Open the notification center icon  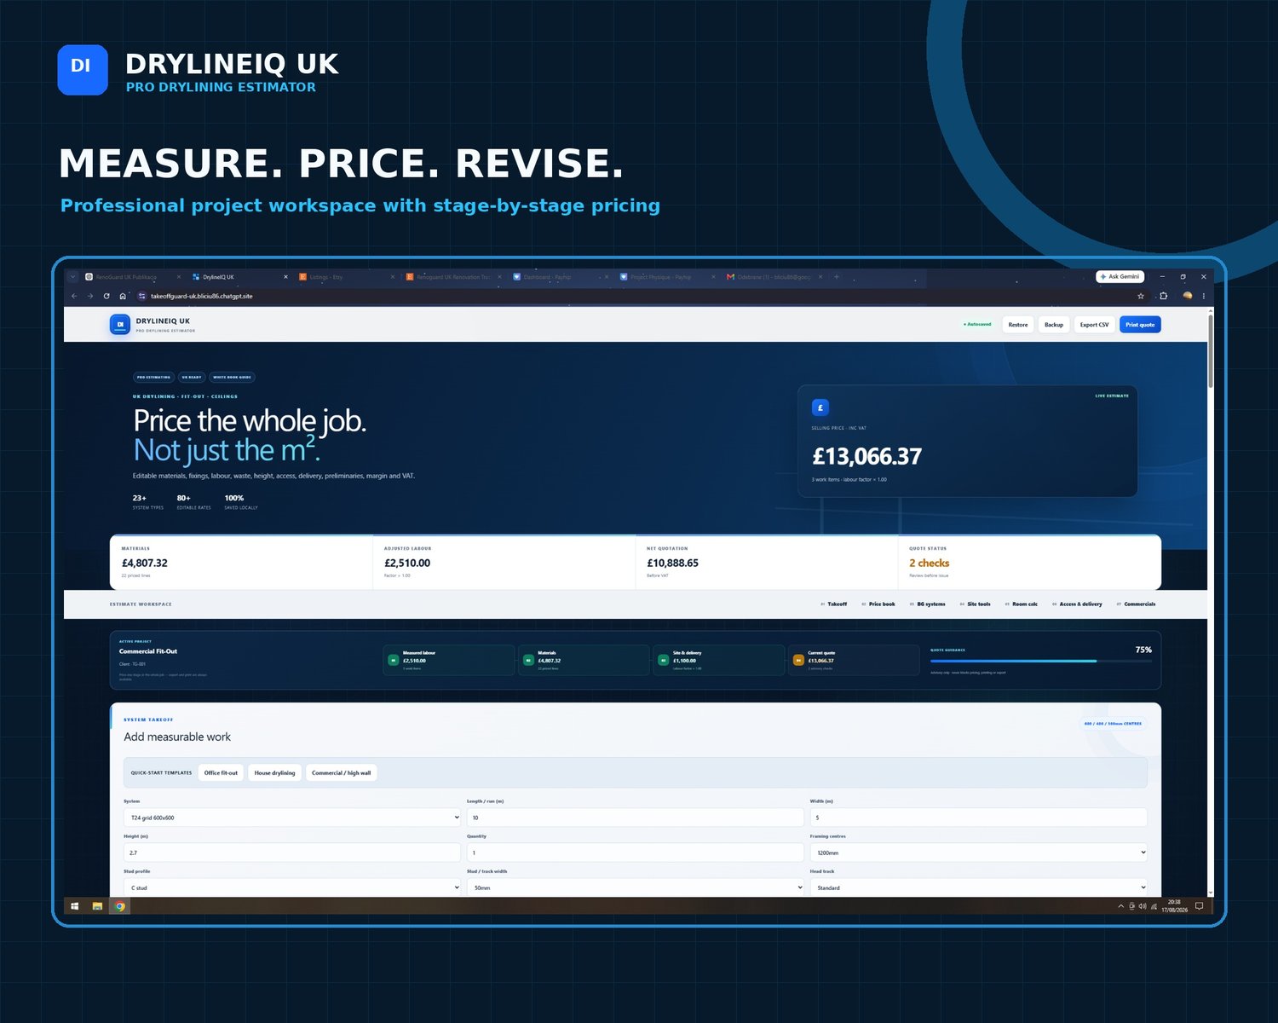pos(1199,906)
